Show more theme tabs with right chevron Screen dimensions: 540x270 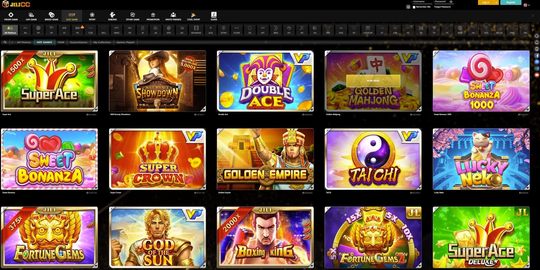528,42
